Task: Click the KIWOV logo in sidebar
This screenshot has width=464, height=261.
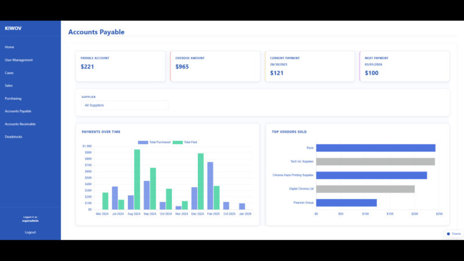Action: (13, 28)
